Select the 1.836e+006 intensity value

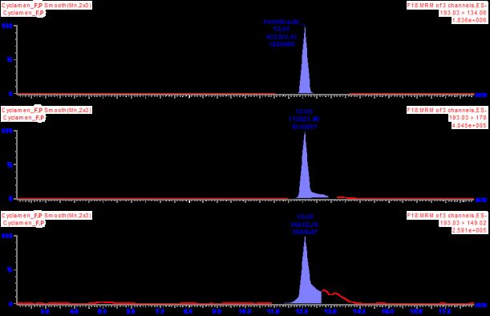point(469,20)
